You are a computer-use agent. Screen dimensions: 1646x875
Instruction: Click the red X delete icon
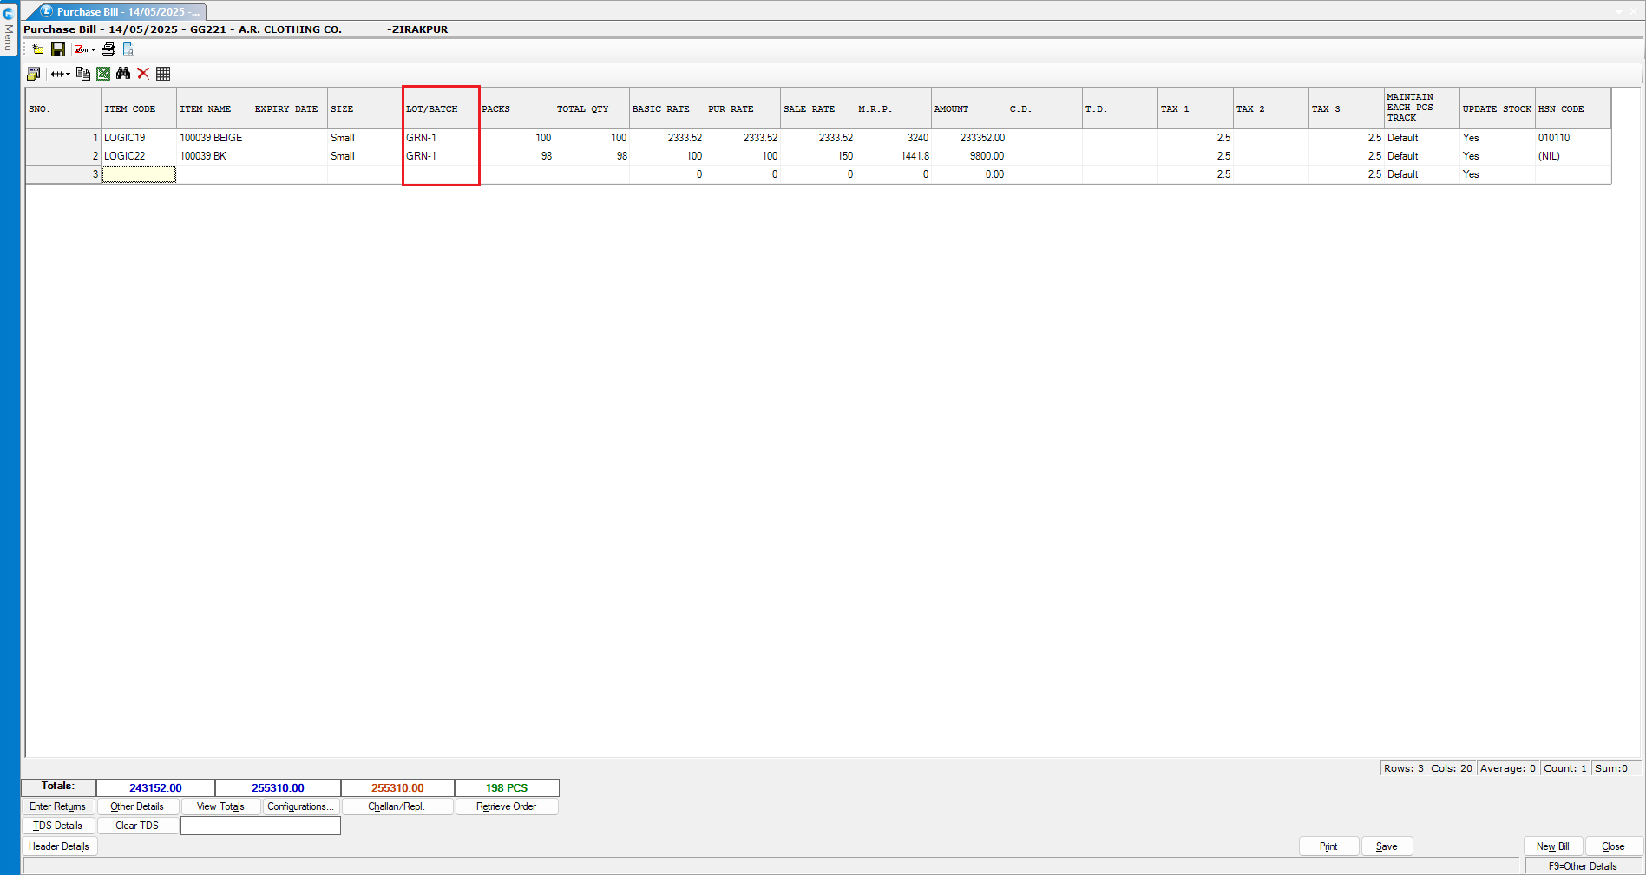click(x=143, y=74)
